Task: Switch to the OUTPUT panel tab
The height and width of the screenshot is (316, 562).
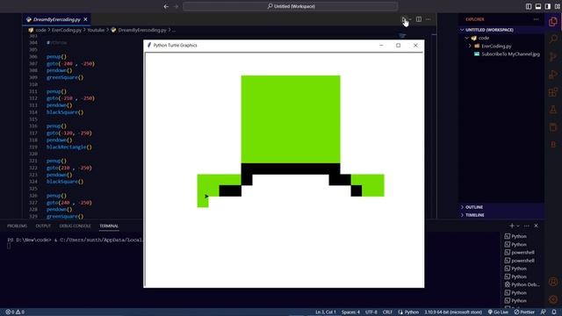Action: [x=43, y=226]
